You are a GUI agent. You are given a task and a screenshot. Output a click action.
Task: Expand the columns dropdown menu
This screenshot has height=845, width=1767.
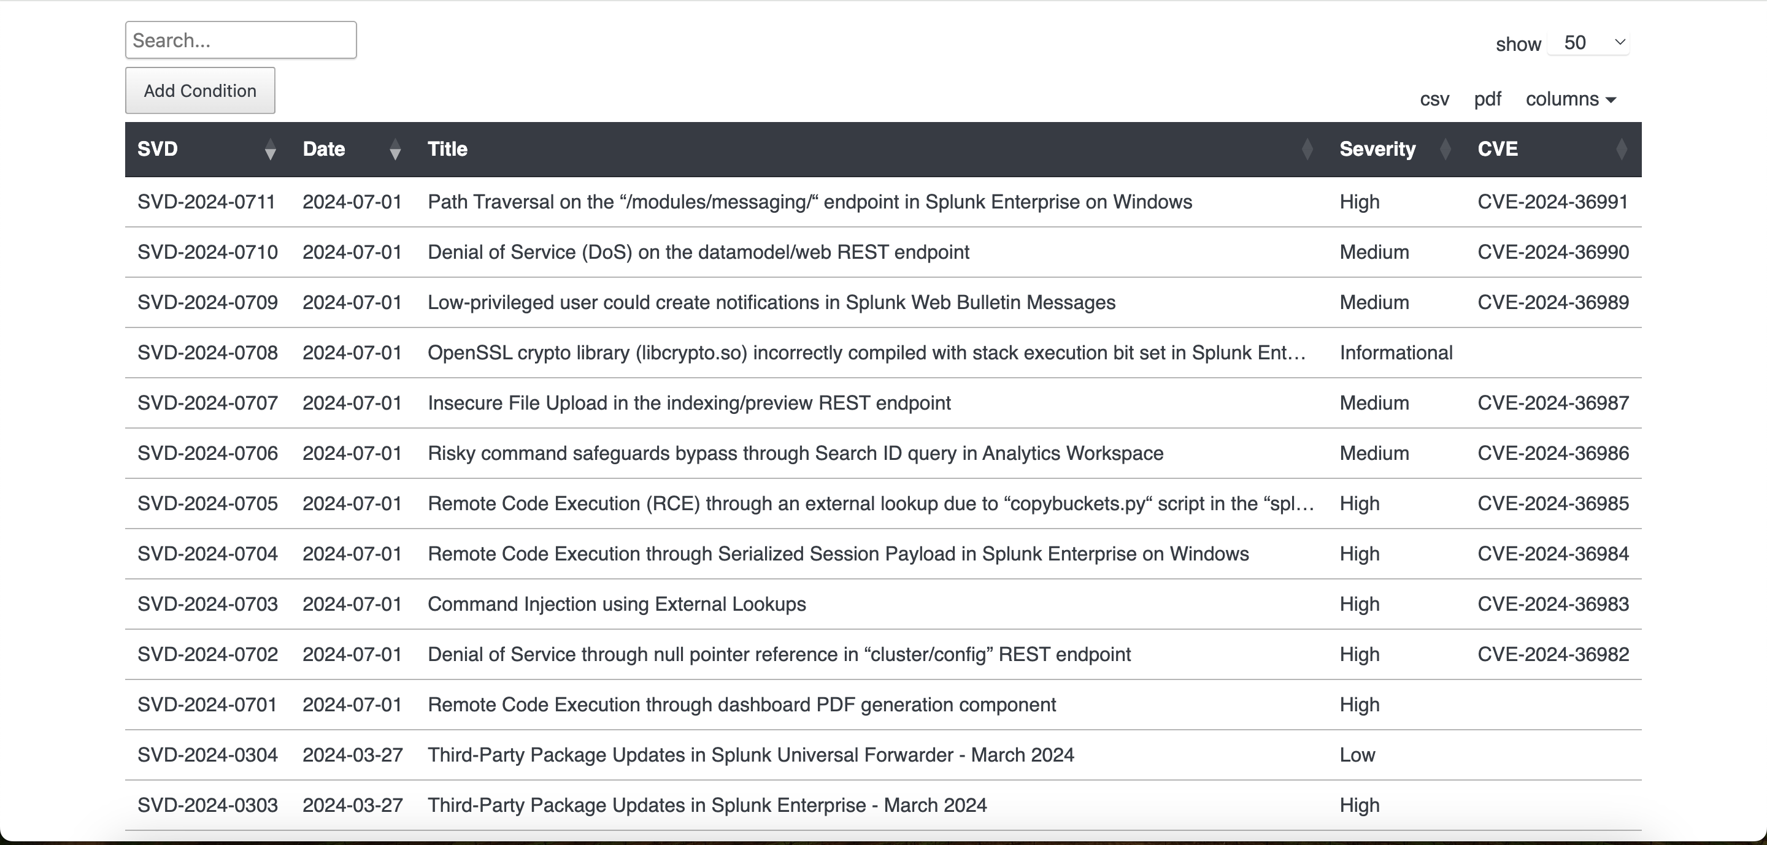click(x=1570, y=99)
